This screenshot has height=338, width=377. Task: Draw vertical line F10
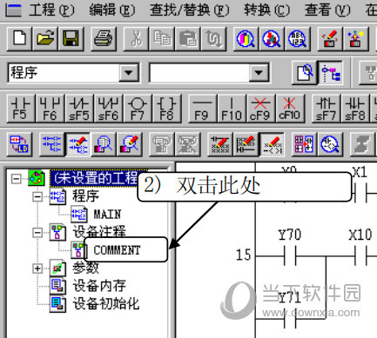232,109
